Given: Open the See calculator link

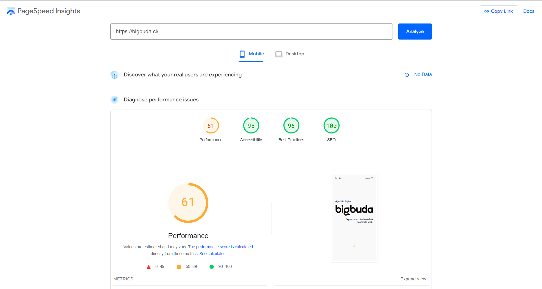Looking at the screenshot, I should pos(212,254).
